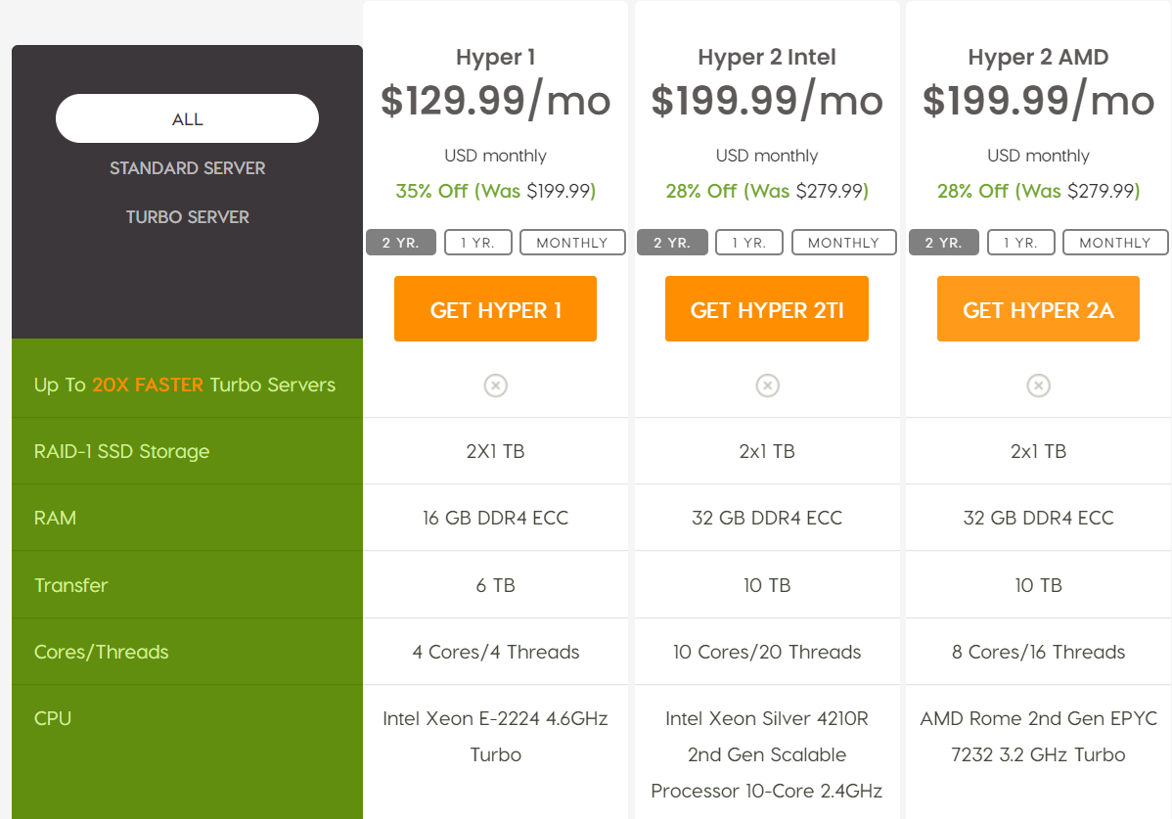
Task: Select 2 YR. term for Hyper 2 Intel
Action: click(x=672, y=243)
